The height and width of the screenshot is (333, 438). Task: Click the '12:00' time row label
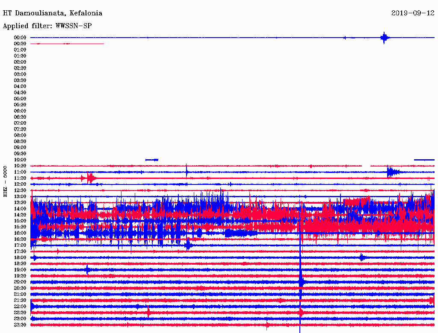(20, 184)
